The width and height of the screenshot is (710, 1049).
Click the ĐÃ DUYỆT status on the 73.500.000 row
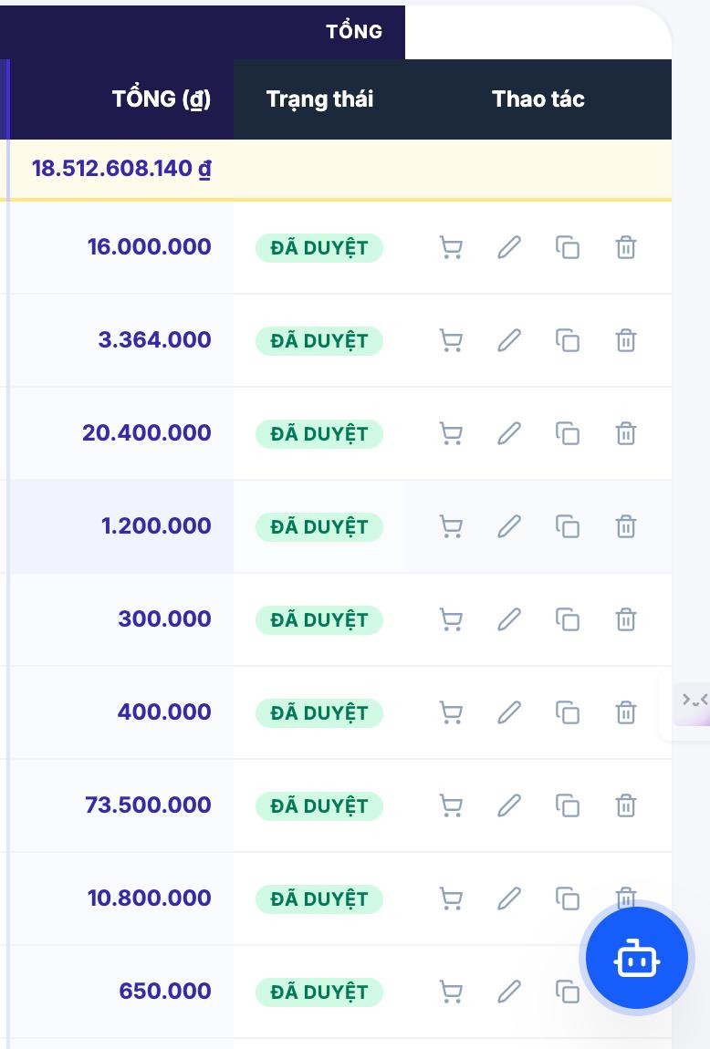click(x=319, y=806)
